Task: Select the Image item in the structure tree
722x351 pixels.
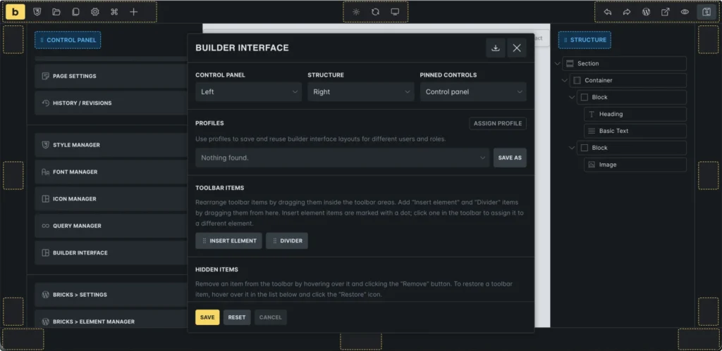Action: coord(635,165)
